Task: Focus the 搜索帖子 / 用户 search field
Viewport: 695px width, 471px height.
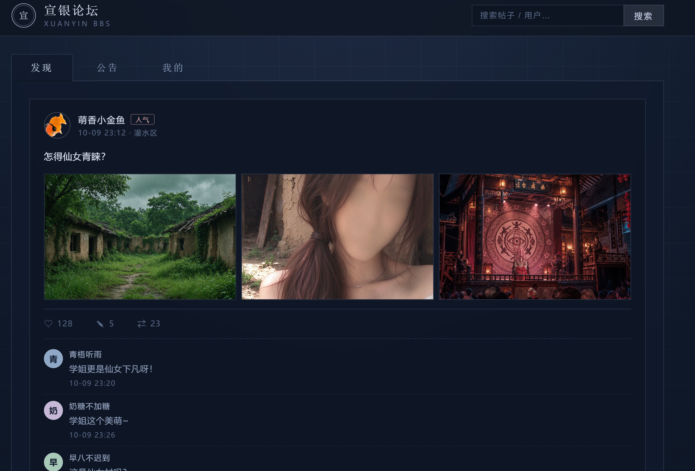Action: point(547,15)
